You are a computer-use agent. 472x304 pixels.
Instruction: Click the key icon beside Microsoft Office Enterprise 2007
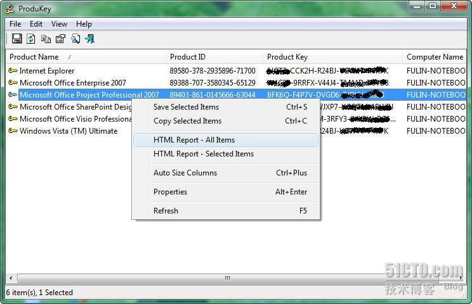tap(13, 83)
